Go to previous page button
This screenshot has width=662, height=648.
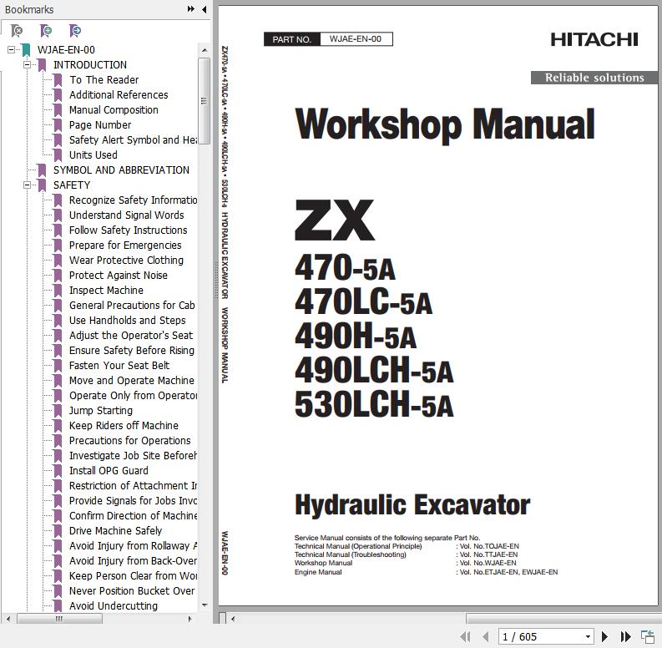click(x=486, y=636)
